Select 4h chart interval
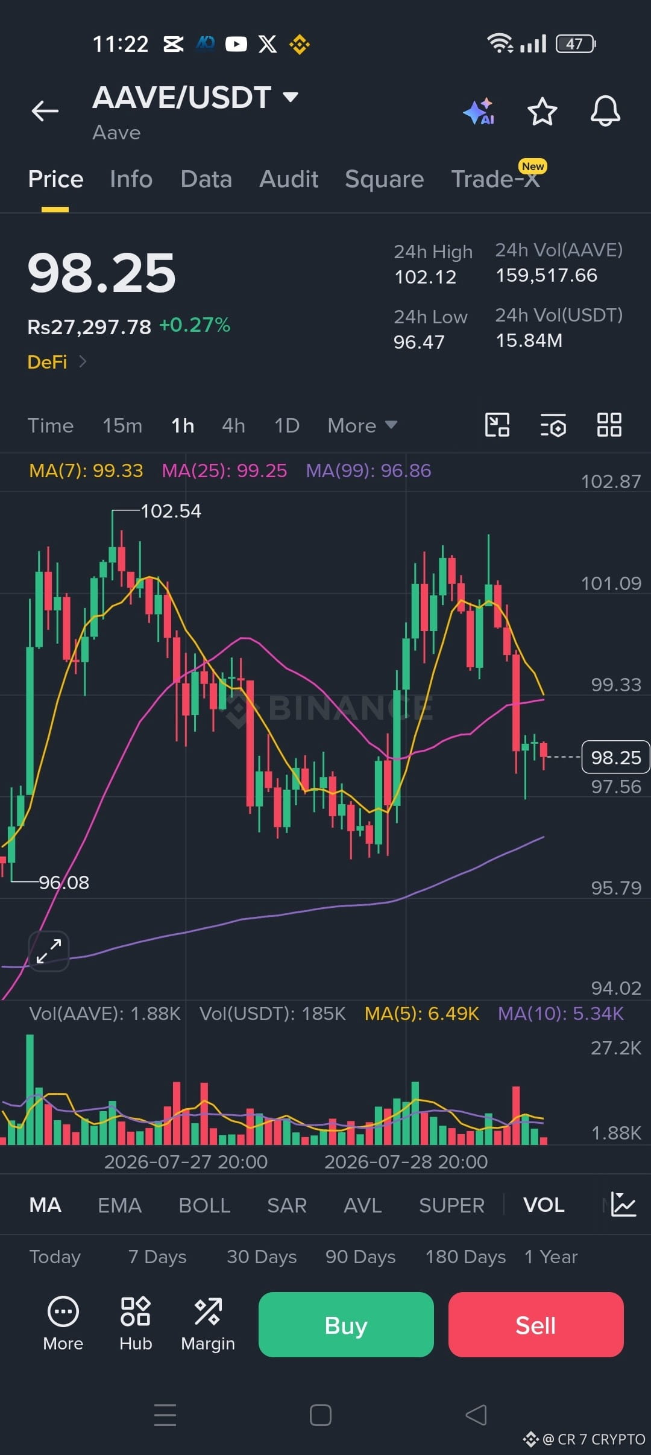 pos(233,425)
